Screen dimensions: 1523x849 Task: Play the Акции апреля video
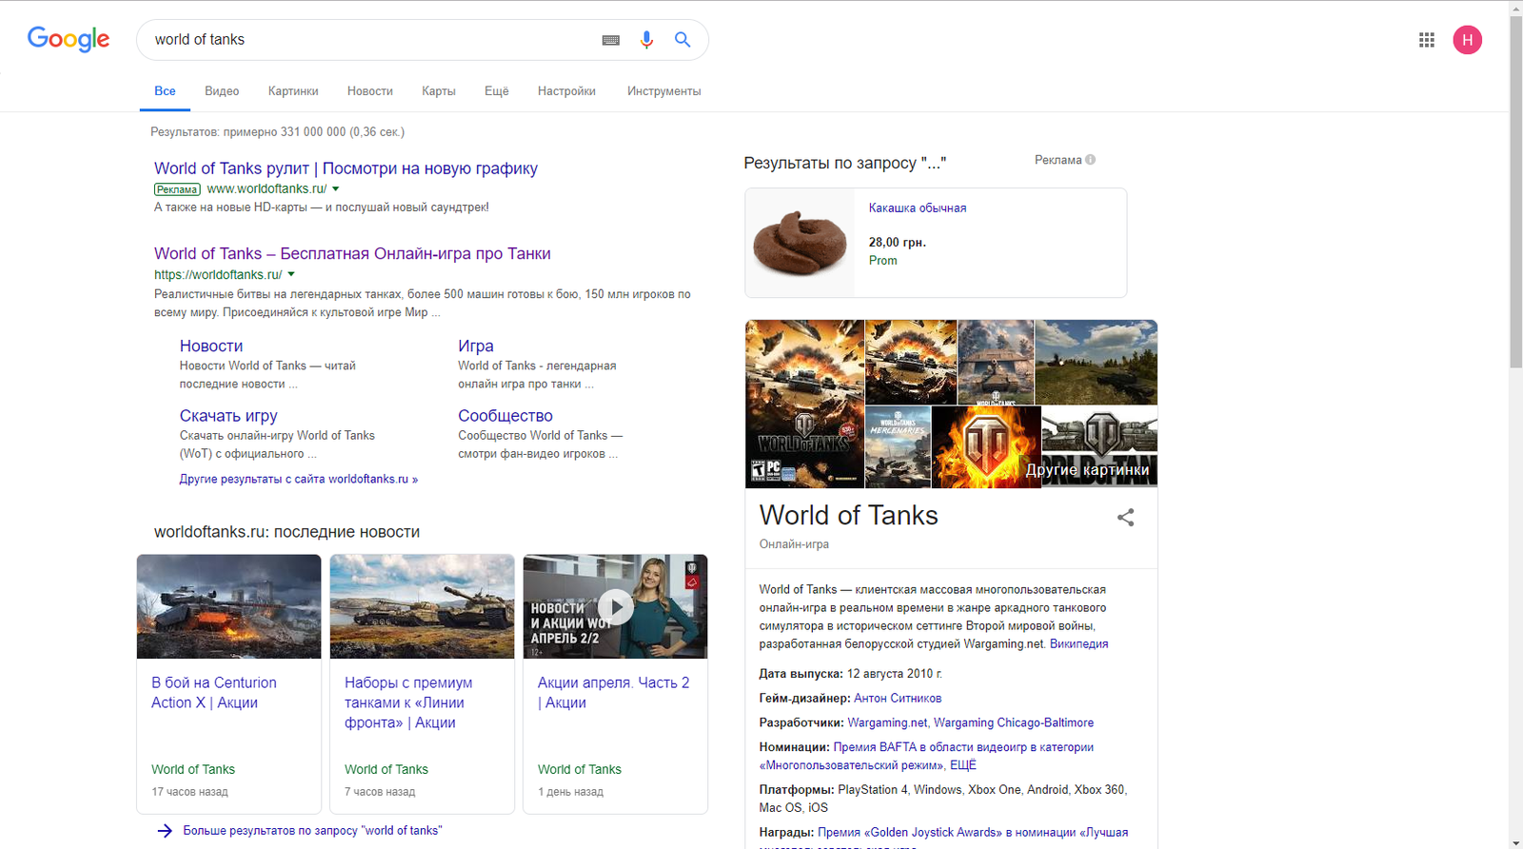616,607
